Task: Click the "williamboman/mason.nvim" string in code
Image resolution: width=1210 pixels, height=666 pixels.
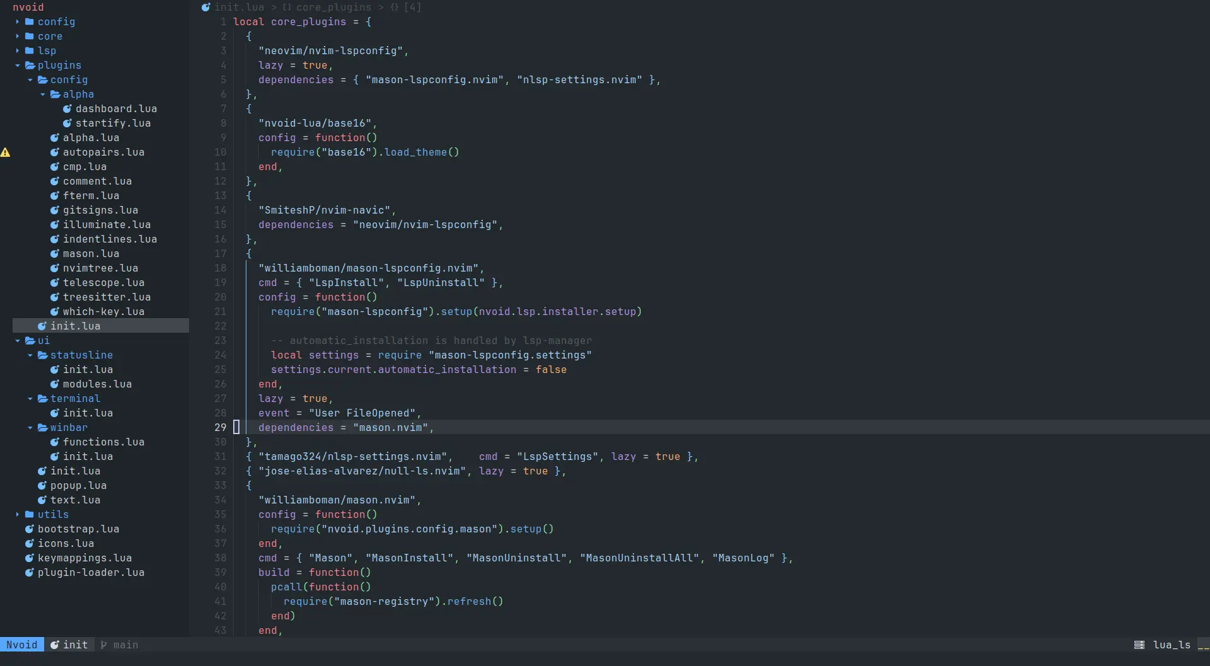Action: pos(337,500)
